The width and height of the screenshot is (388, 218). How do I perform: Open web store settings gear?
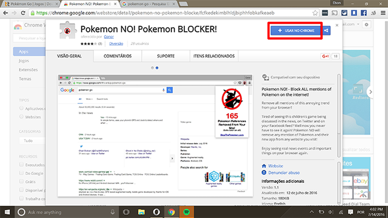[366, 24]
